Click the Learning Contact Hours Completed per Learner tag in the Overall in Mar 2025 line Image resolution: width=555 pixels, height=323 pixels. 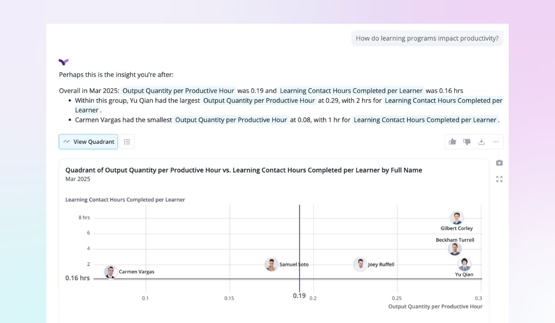(351, 91)
